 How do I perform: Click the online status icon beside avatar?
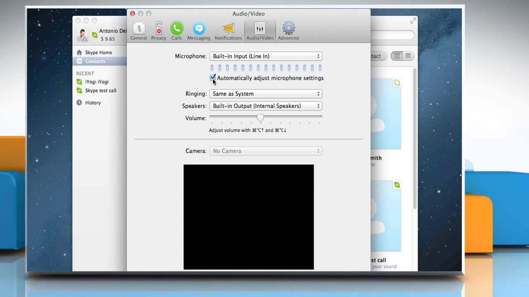[95, 35]
